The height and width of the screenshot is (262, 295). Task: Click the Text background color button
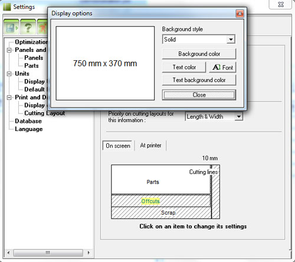pos(199,80)
